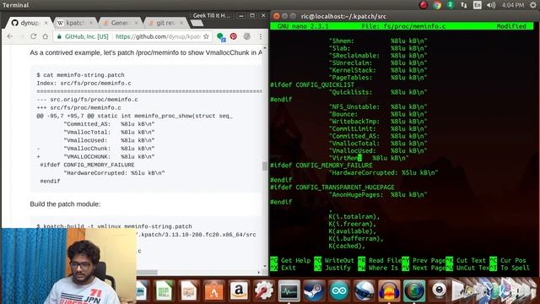Click '+ "VMALLOCCHUNK:' line in GitHub page
The height and width of the screenshot is (304, 540).
(95, 156)
